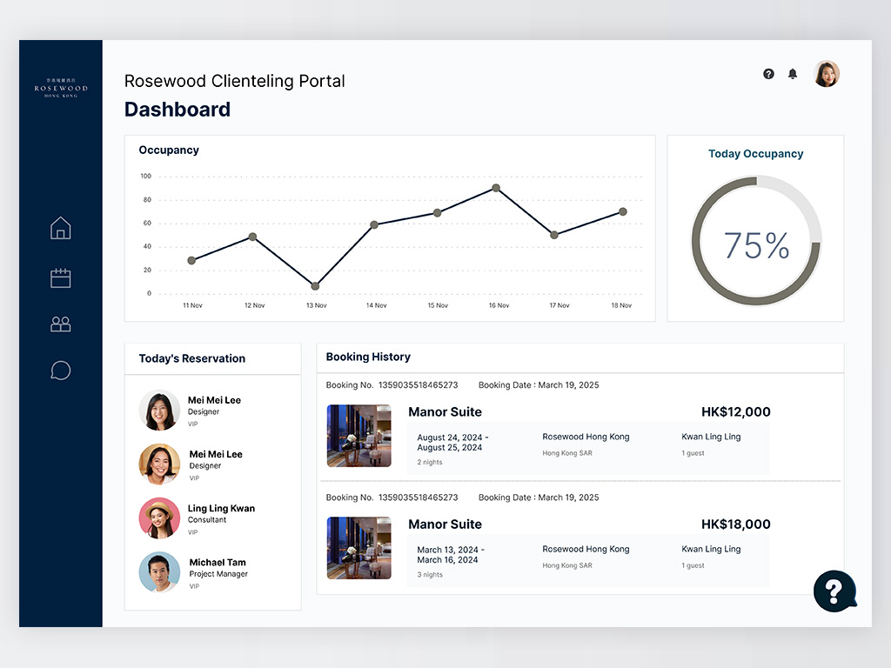Screen dimensions: 891x668
Task: Click the HK$18,000 price
Action: pos(736,524)
